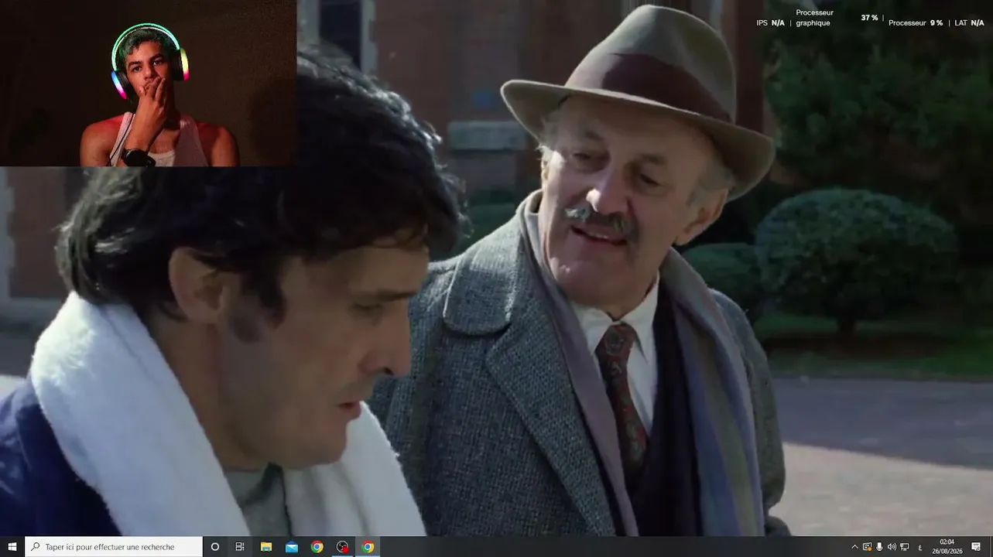Open the microphone tray icon
The image size is (993, 557).
[879, 547]
